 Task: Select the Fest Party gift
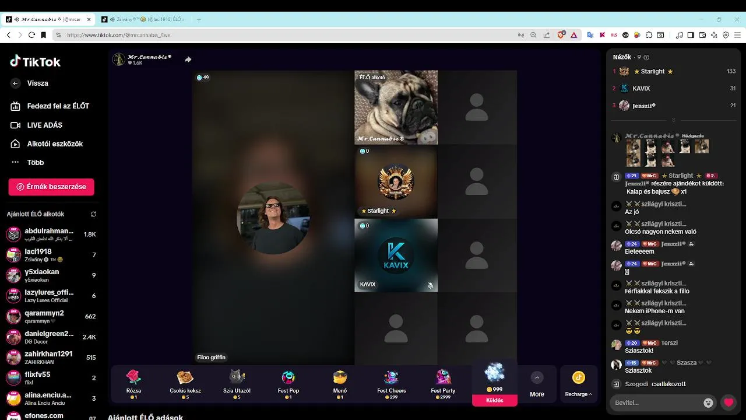point(443,384)
